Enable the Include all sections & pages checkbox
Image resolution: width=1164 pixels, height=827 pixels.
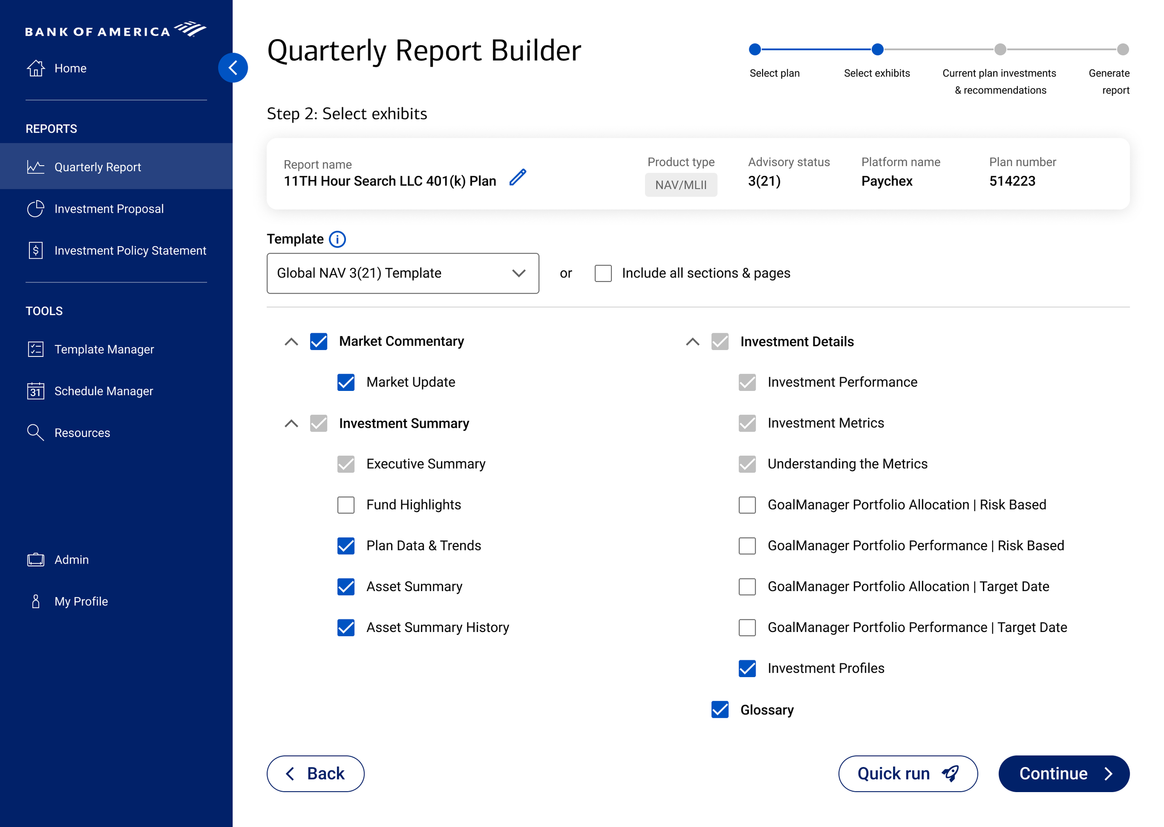coord(602,274)
